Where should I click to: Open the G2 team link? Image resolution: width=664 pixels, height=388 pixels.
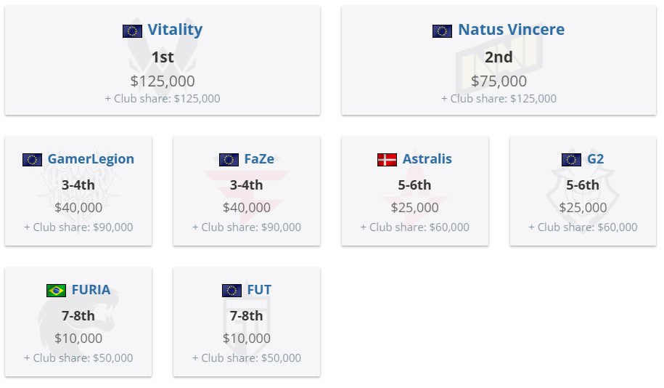click(595, 159)
